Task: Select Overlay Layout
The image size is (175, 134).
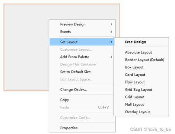Action: tap(137, 112)
